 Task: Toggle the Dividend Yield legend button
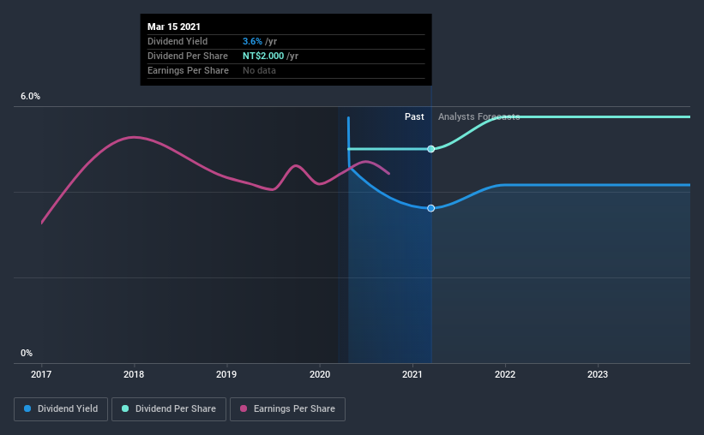point(61,409)
